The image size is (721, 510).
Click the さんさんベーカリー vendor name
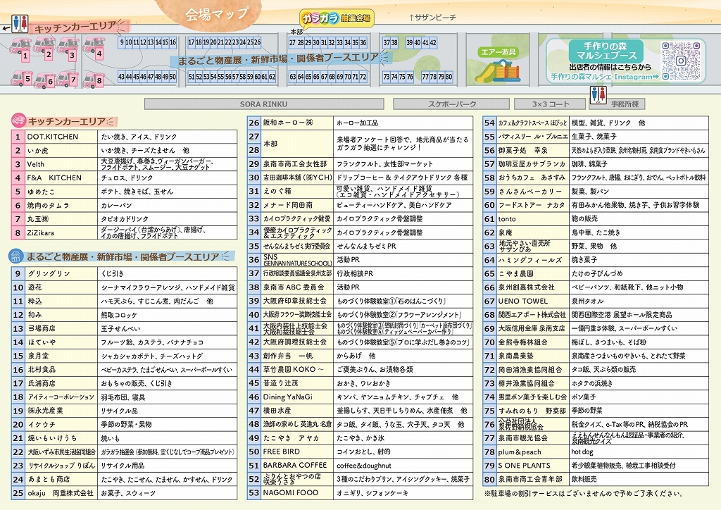click(x=530, y=192)
